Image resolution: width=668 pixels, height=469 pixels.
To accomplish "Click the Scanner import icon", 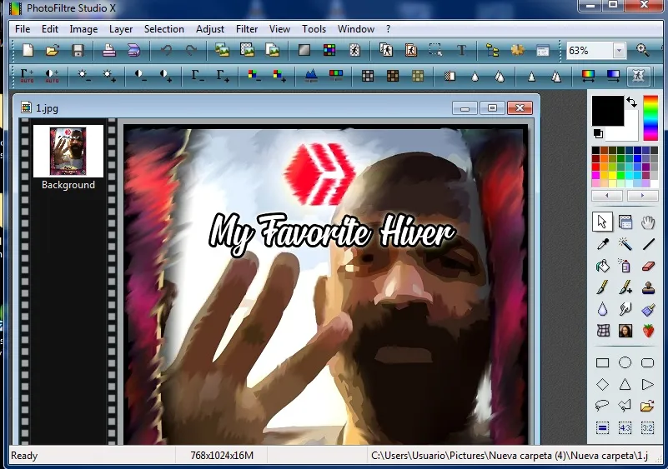I will coord(133,50).
